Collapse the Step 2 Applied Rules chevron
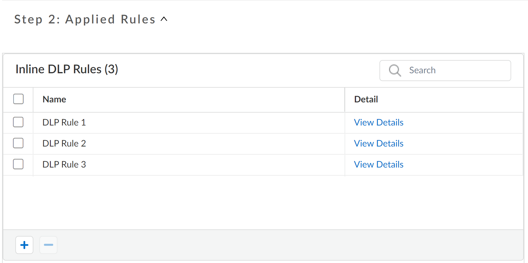Viewport: 528px width, 263px height. click(x=164, y=19)
